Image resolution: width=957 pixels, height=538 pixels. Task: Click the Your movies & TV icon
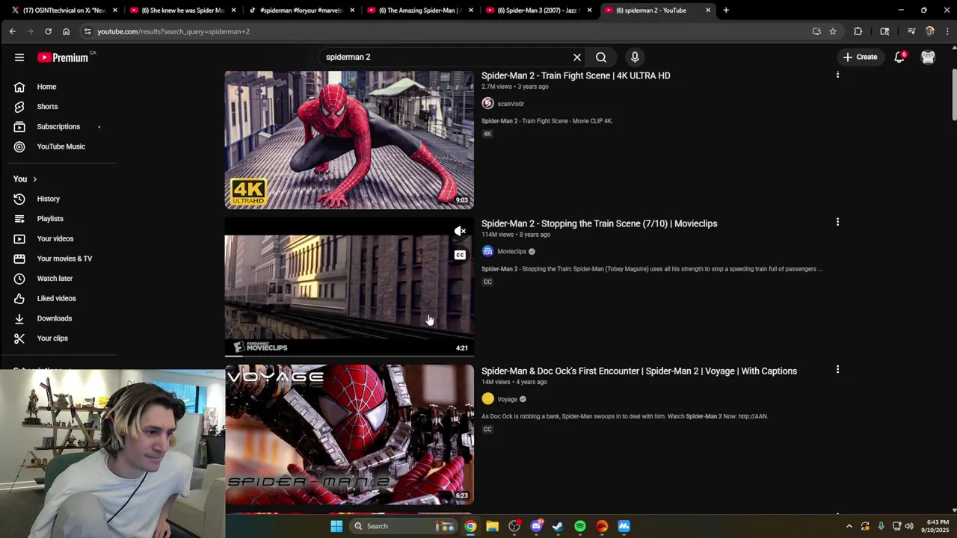pyautogui.click(x=19, y=259)
